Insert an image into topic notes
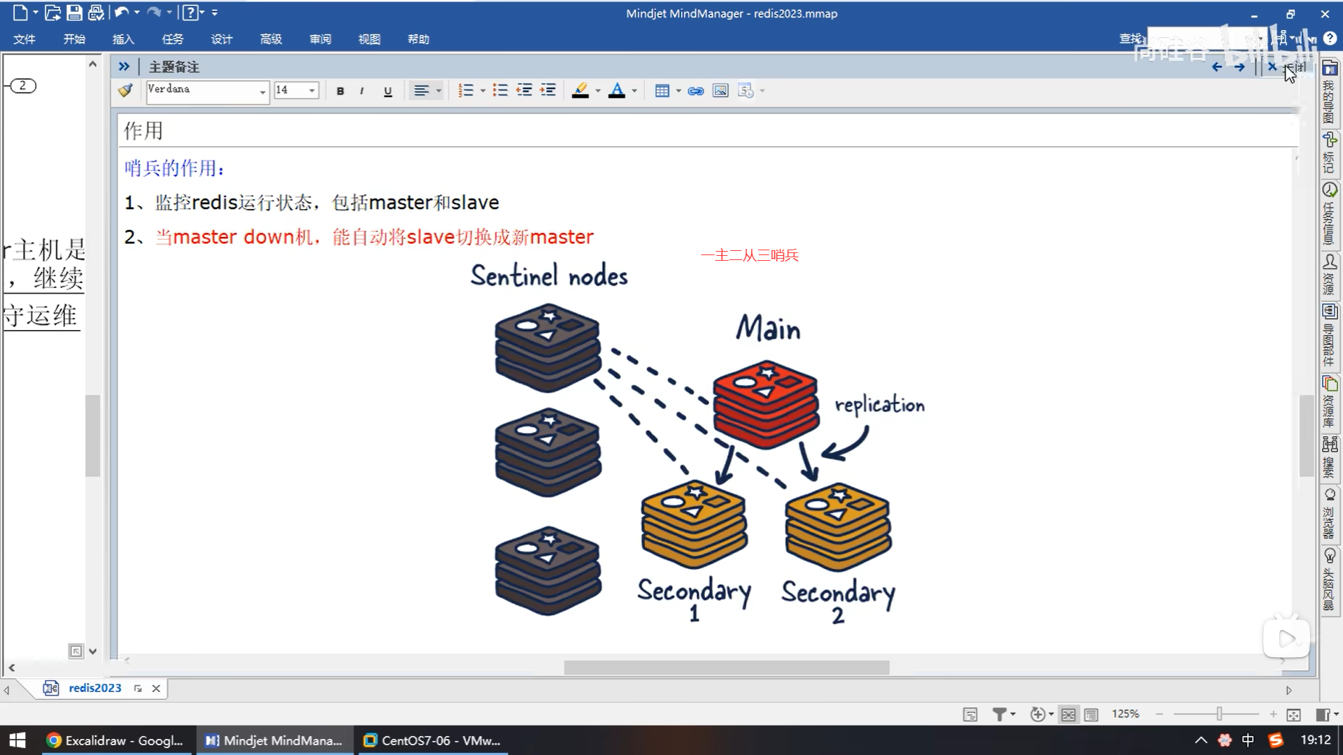The image size is (1343, 755). [720, 91]
